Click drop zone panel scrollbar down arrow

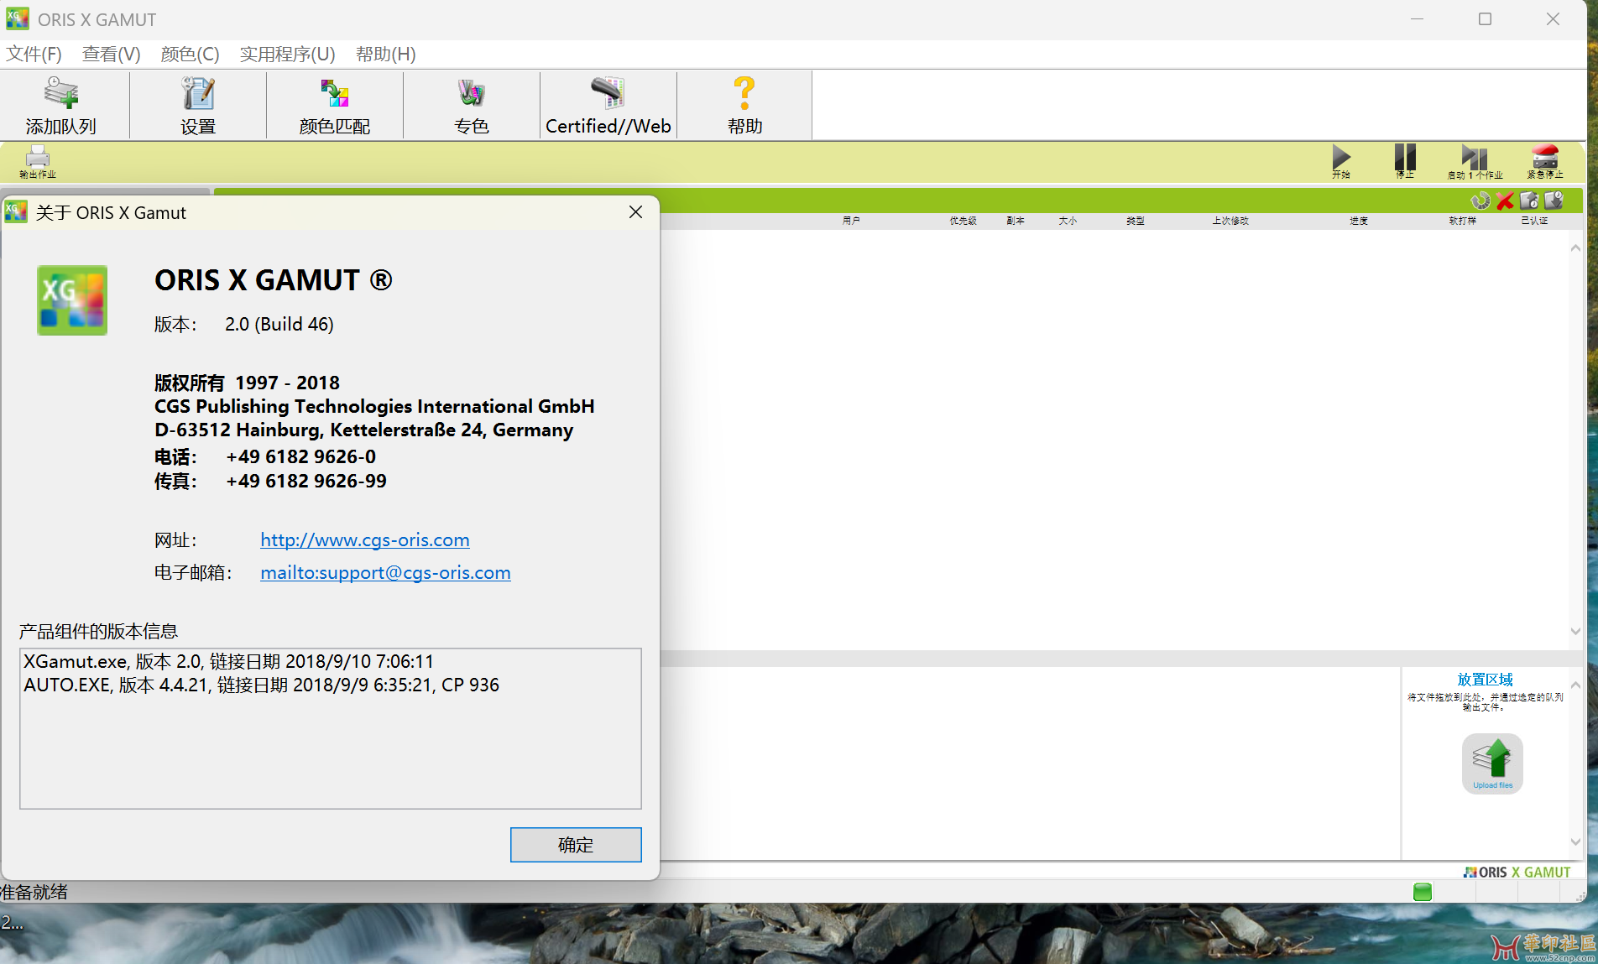tap(1575, 842)
